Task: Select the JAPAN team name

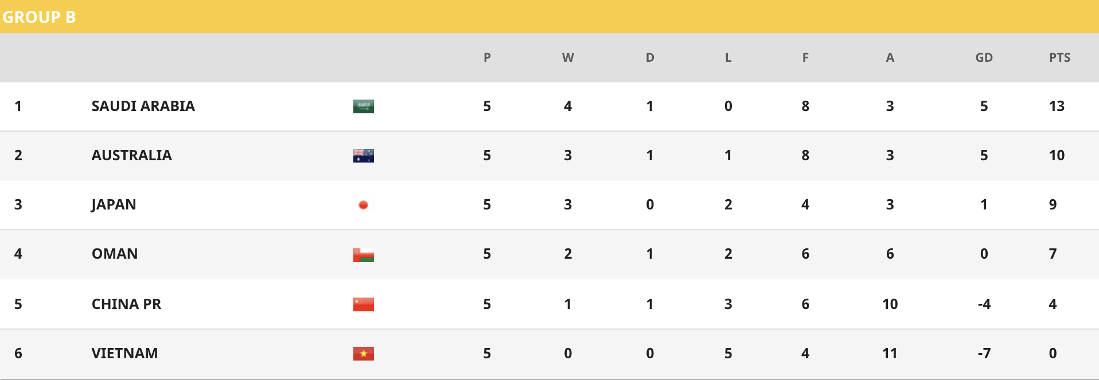Action: click(114, 205)
